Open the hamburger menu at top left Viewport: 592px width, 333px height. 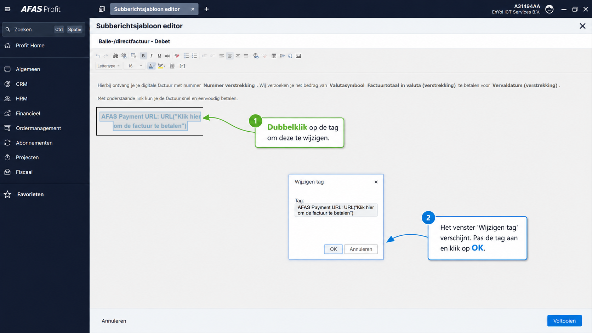[x=7, y=9]
